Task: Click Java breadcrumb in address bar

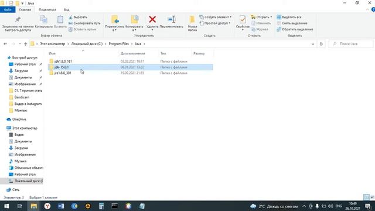Action: (138, 44)
